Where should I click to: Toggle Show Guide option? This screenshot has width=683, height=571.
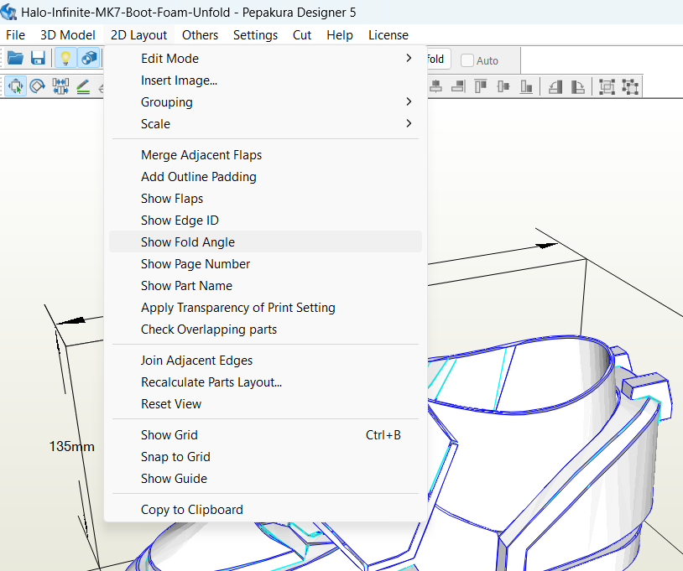pos(265,478)
